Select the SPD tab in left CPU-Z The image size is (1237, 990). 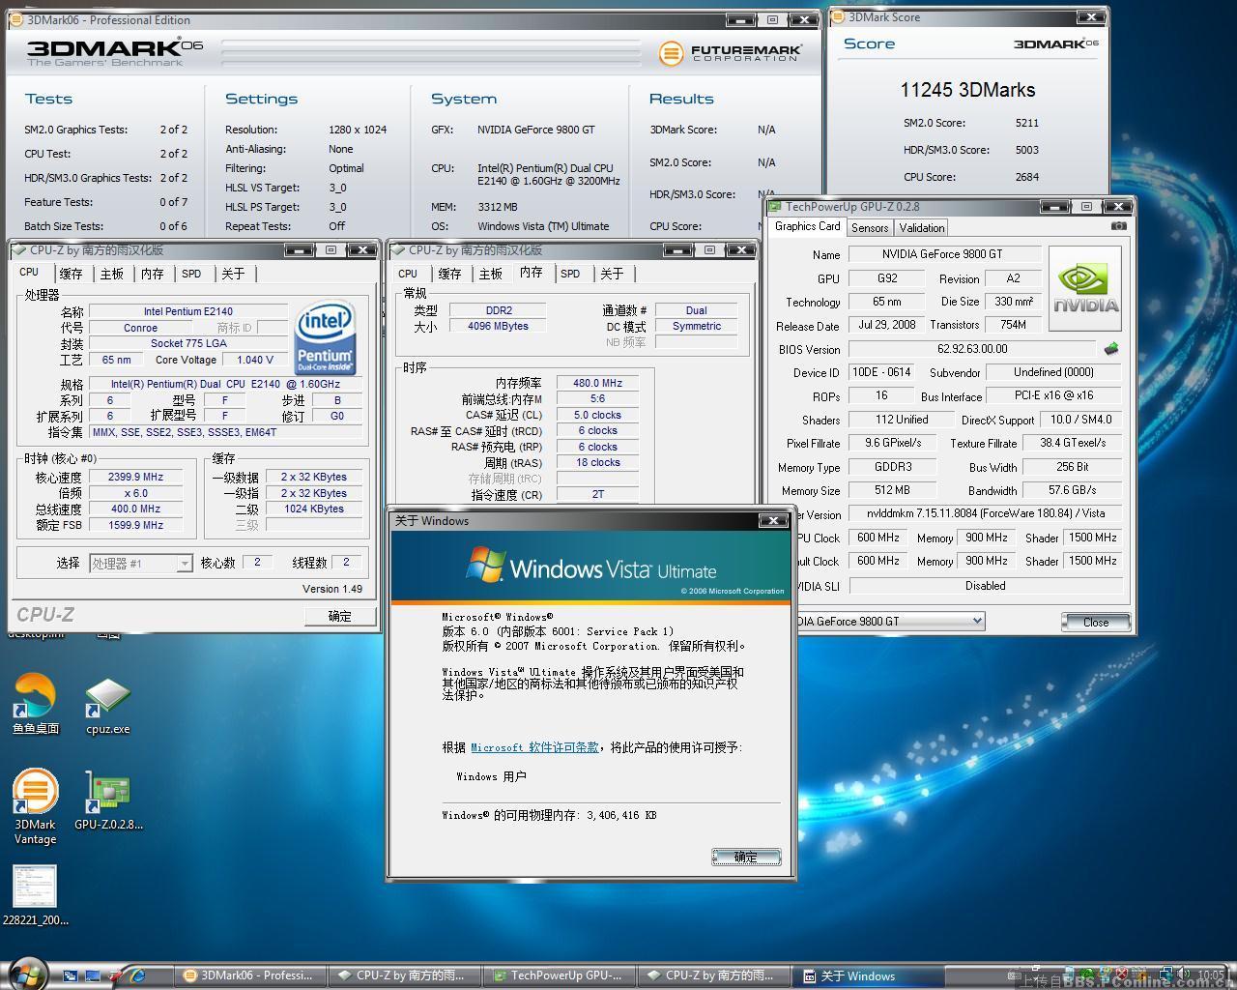(191, 274)
